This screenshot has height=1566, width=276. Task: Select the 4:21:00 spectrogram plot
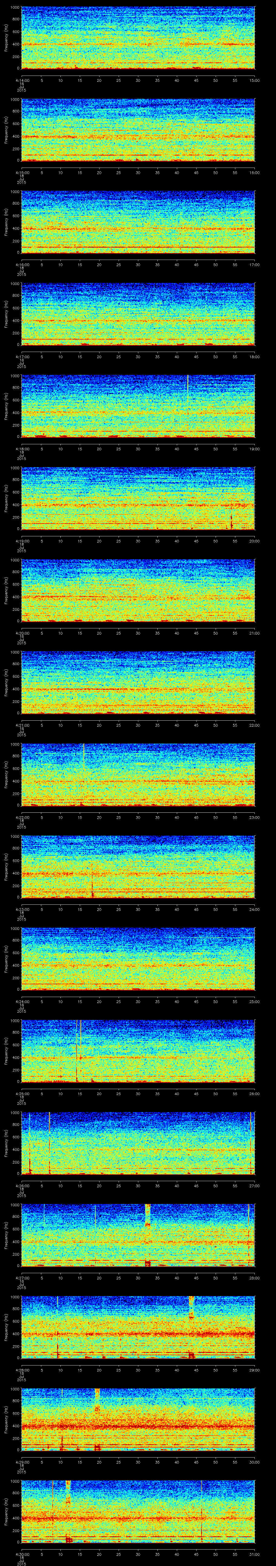coord(138,682)
